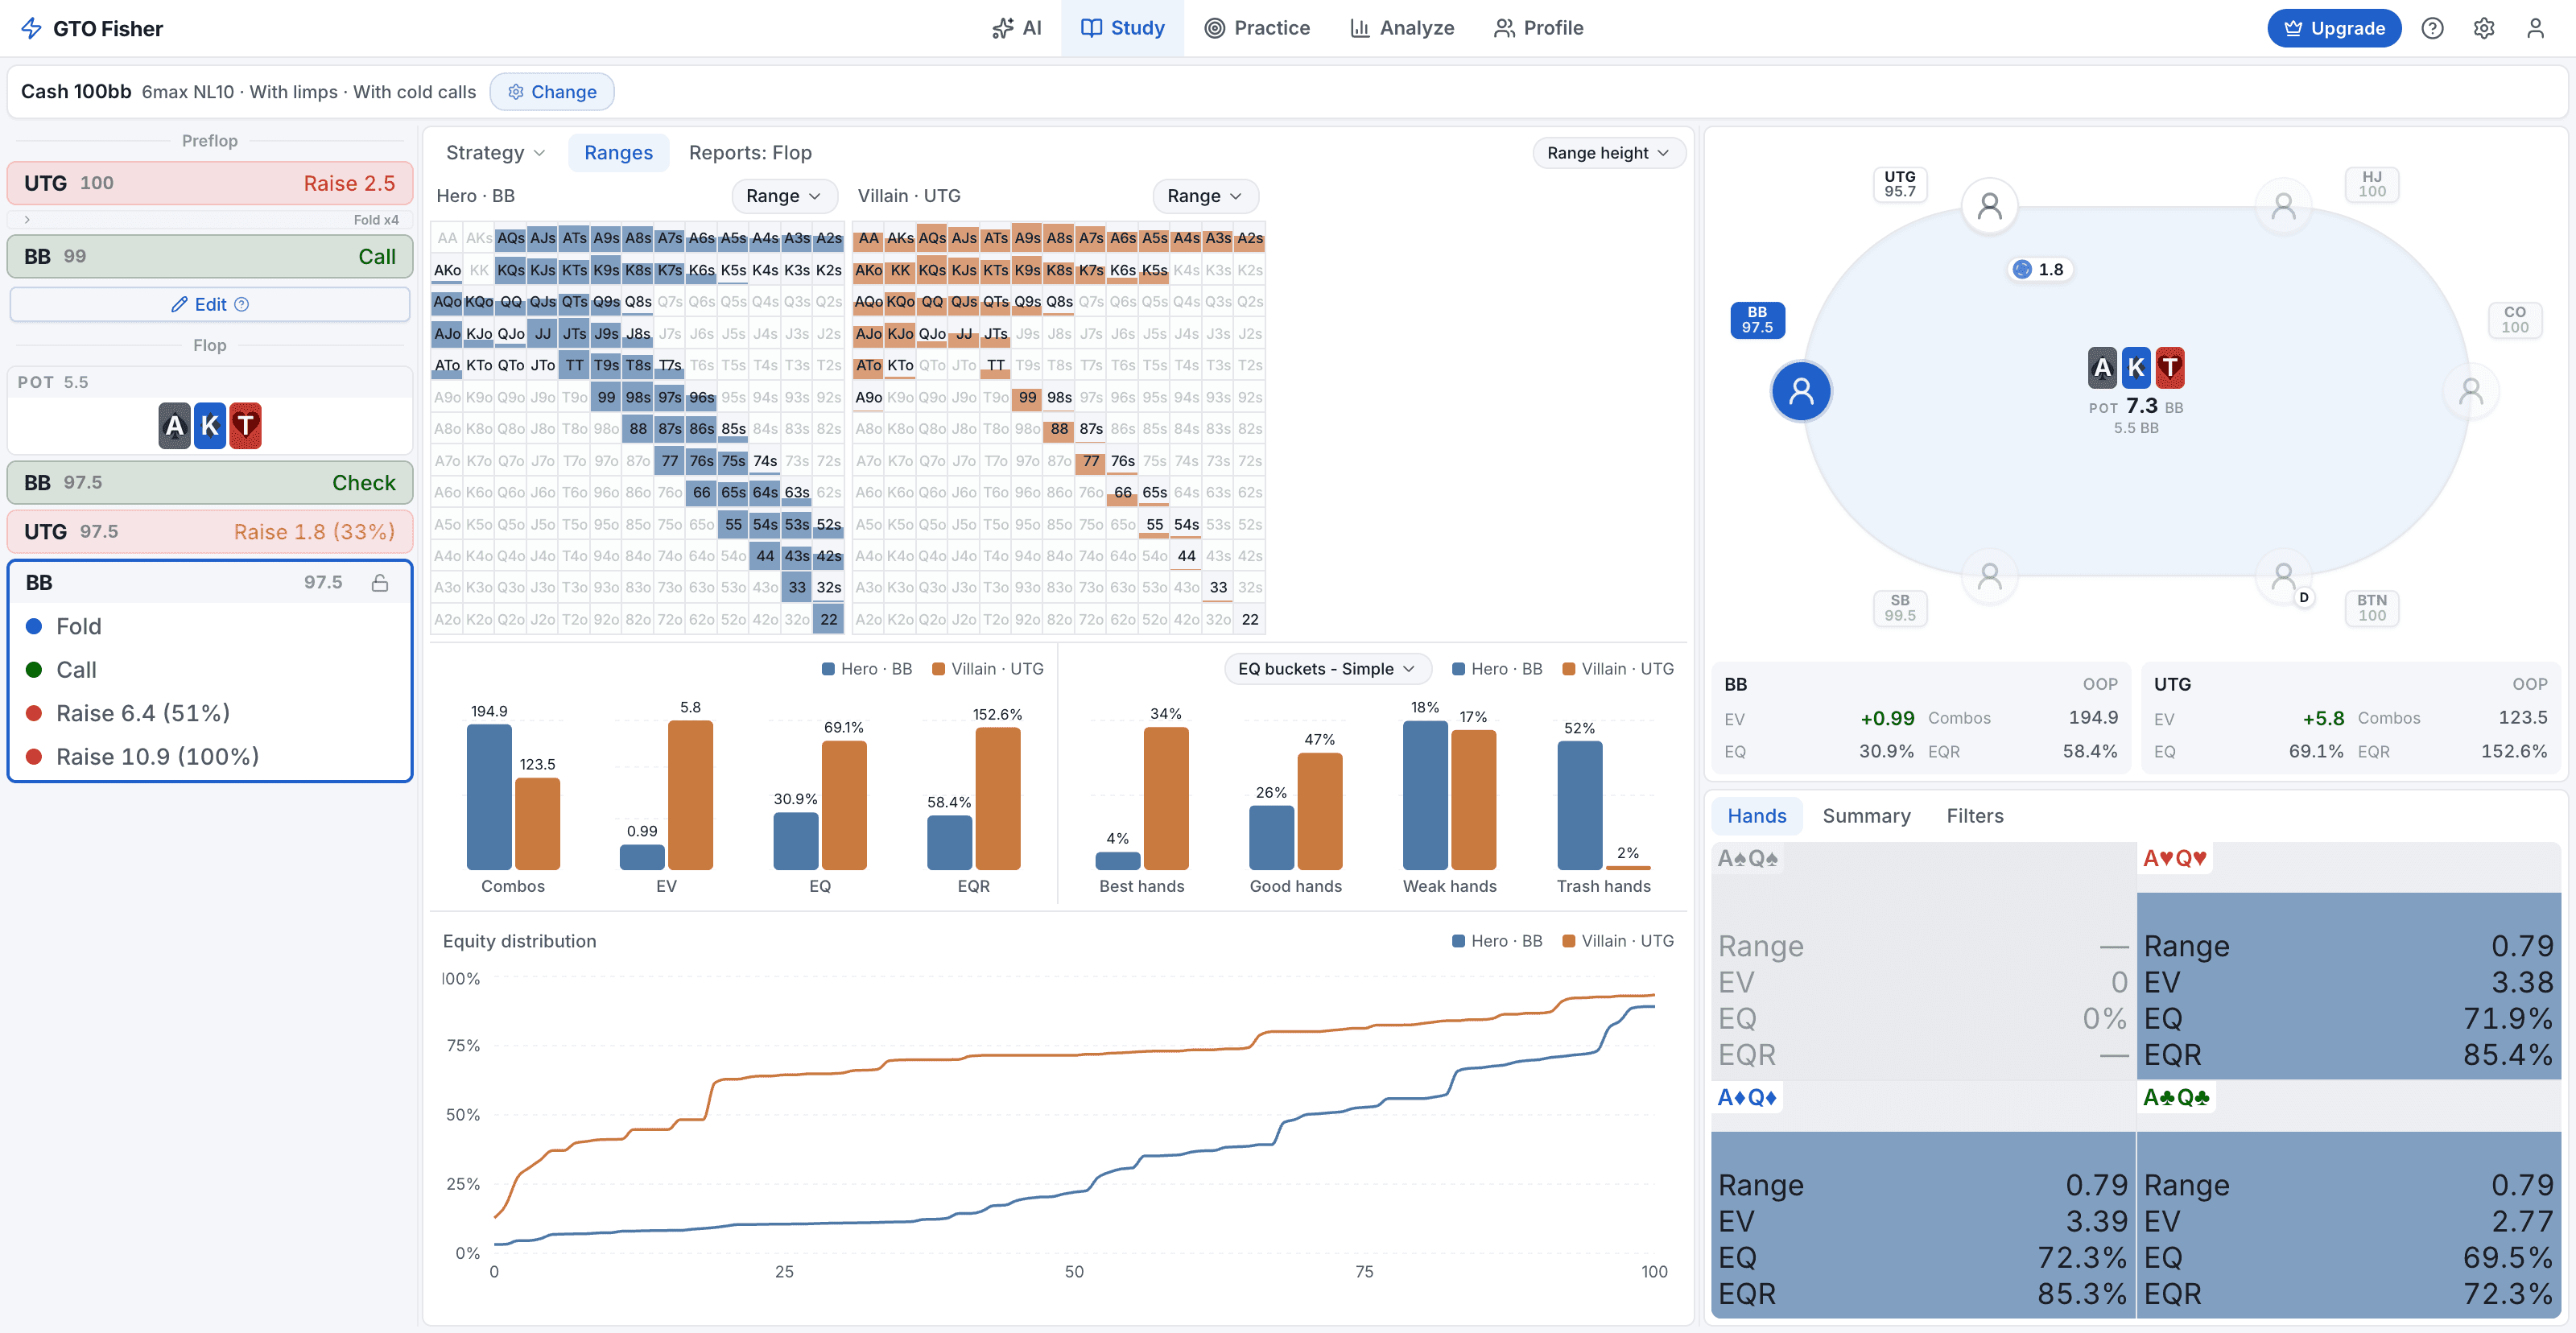The image size is (2576, 1333).
Task: Open the AI sparkle tab
Action: click(1016, 28)
